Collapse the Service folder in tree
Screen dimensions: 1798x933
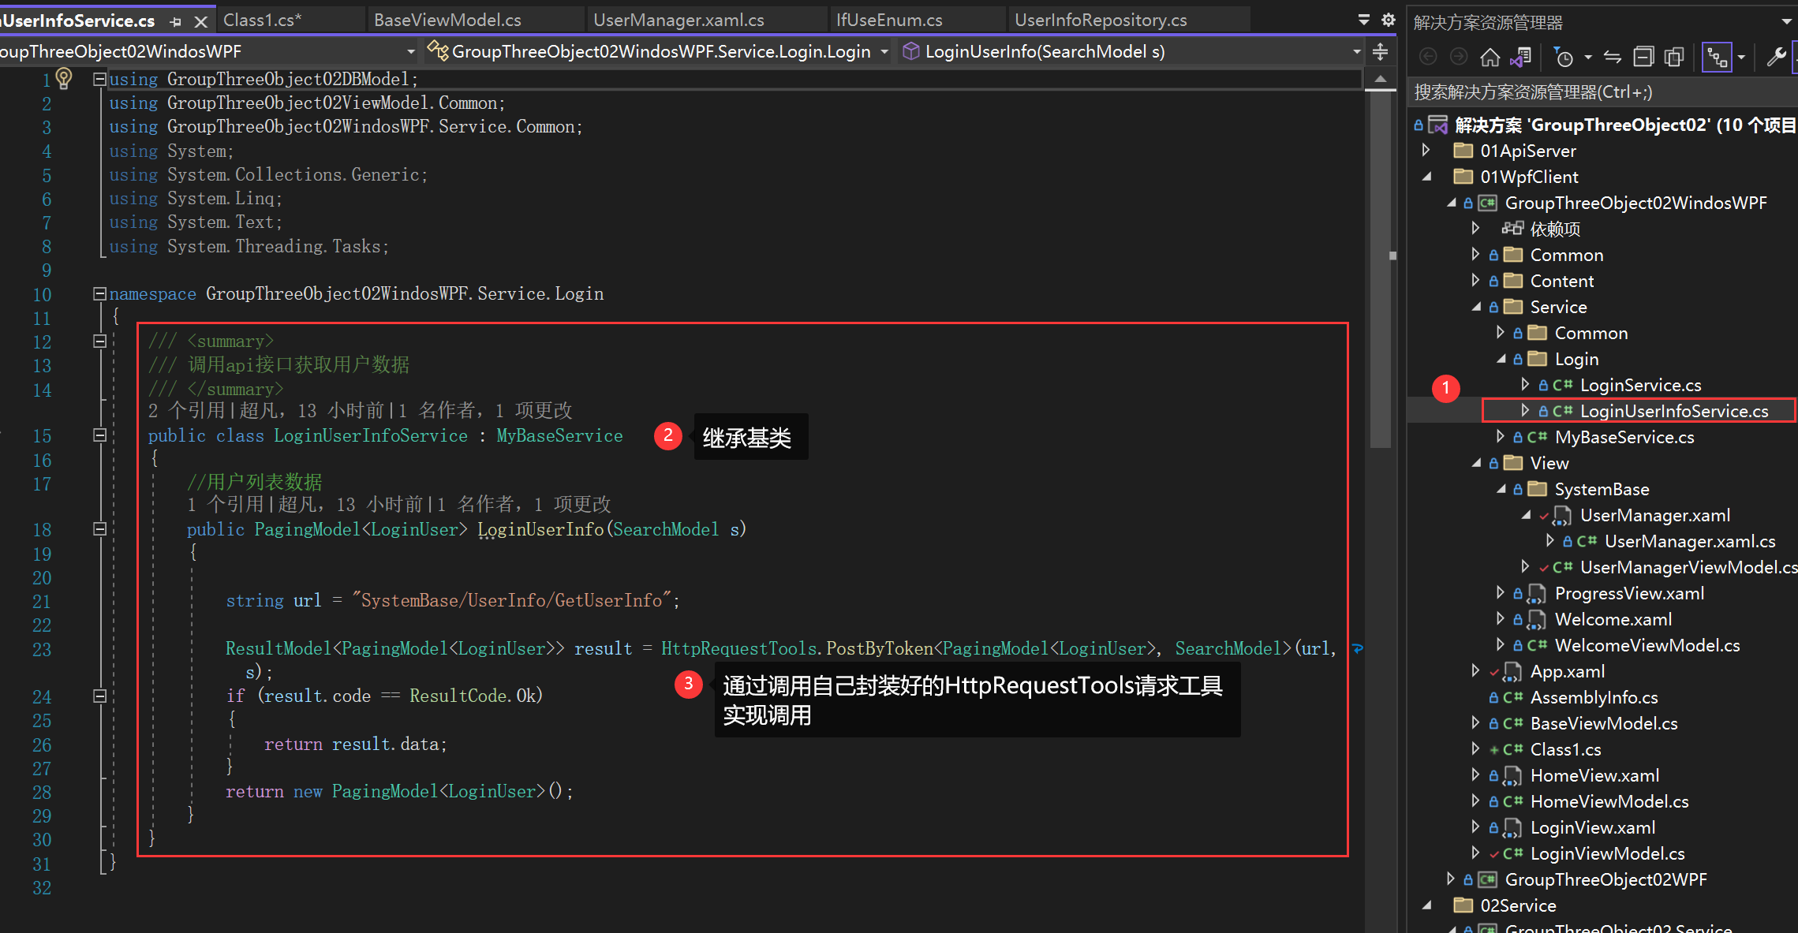tap(1476, 307)
